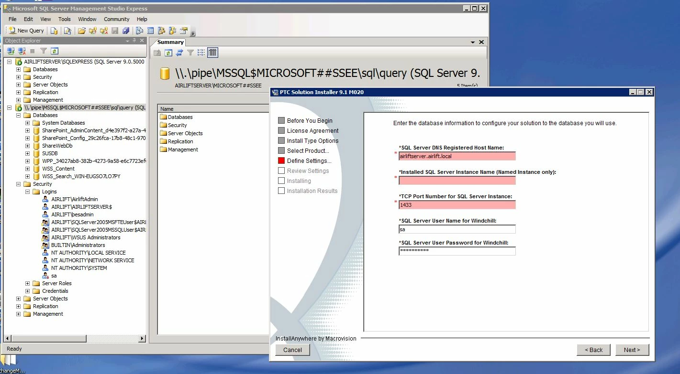The width and height of the screenshot is (680, 374).
Task: Click the Synchronize arrows icon in Summary toolbar
Action: (x=179, y=53)
